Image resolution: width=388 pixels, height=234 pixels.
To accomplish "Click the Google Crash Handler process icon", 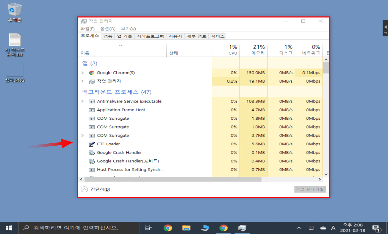I will 91,152.
